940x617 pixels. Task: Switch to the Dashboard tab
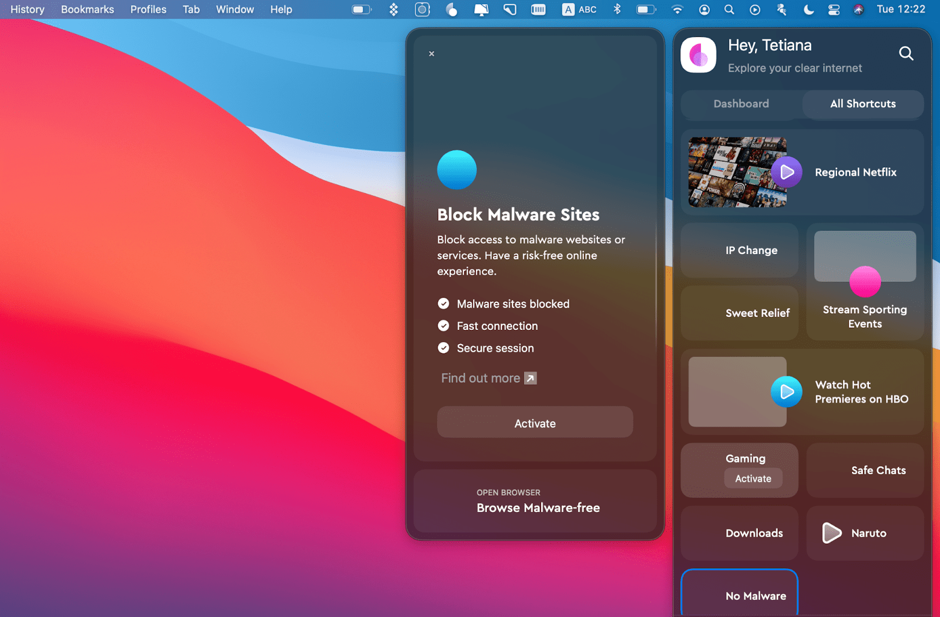click(741, 104)
